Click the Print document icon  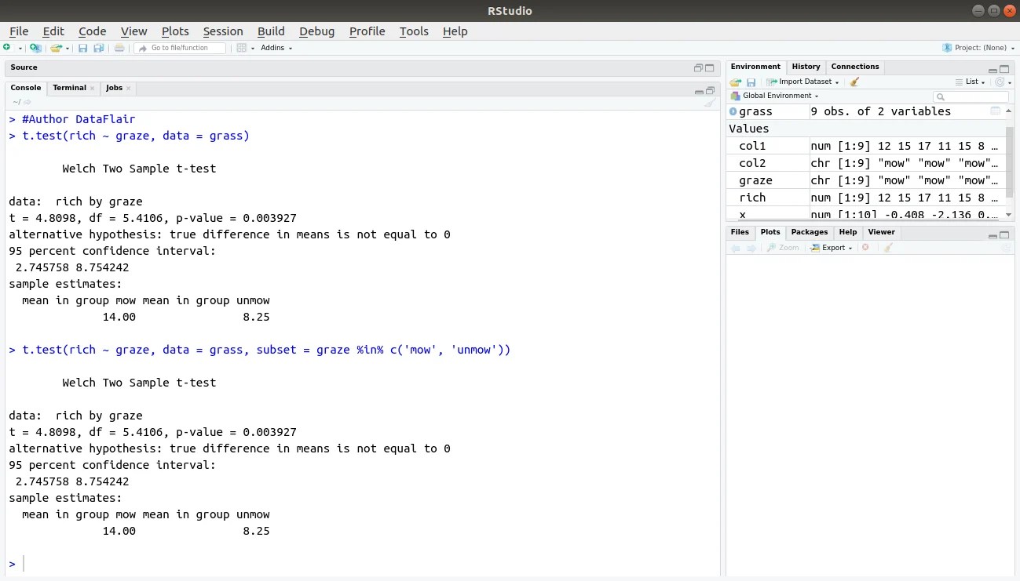coord(119,48)
